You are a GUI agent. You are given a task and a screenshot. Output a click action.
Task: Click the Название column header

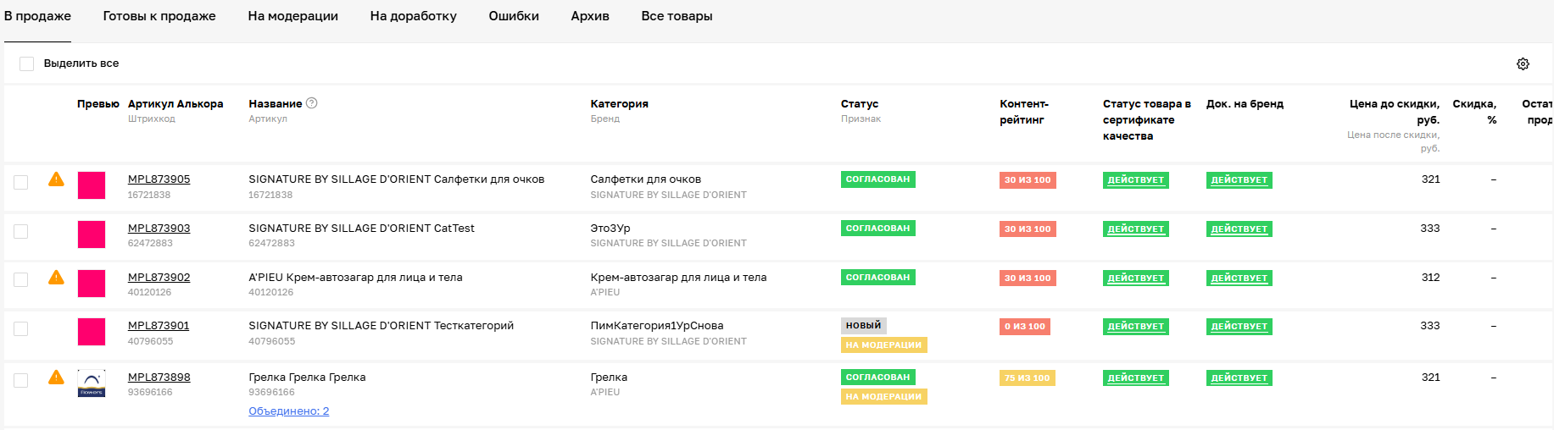pos(275,103)
